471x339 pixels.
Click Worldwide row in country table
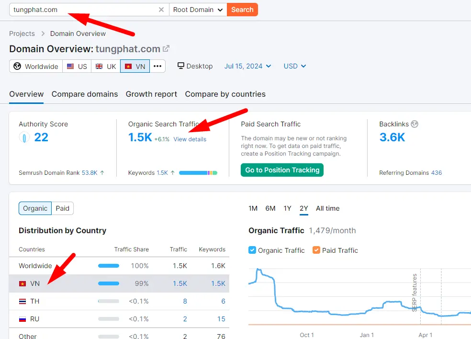point(119,266)
